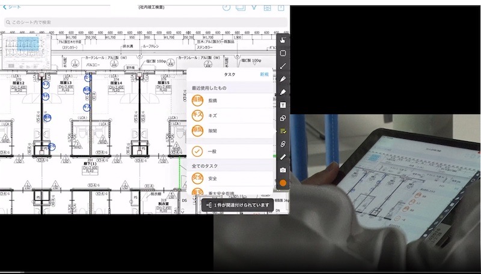Click the 排水溝 annotation
The height and width of the screenshot is (274, 481).
[x=127, y=46]
